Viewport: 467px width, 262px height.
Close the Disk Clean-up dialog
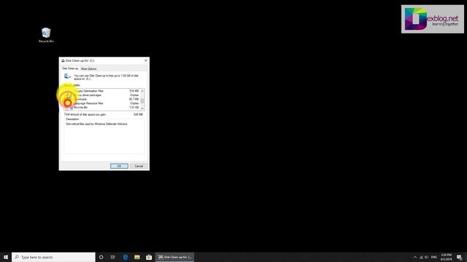(x=146, y=60)
